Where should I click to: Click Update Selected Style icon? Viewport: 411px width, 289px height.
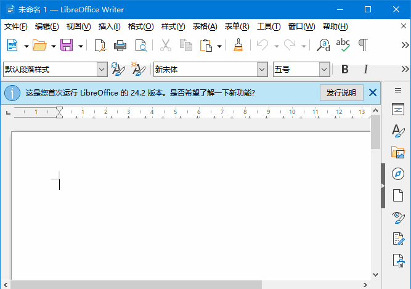(118, 69)
